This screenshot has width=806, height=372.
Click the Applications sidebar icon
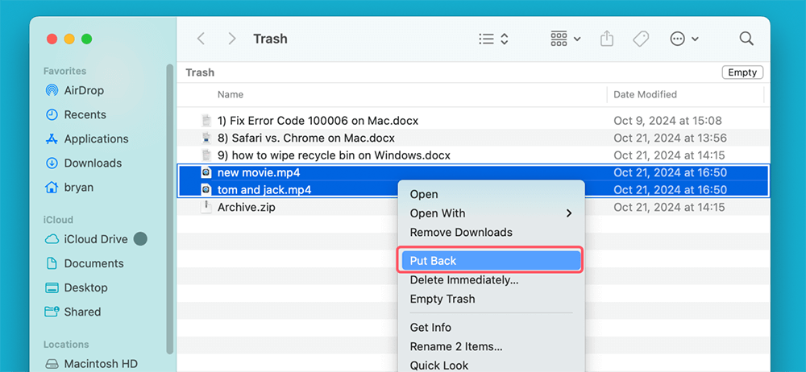point(52,138)
